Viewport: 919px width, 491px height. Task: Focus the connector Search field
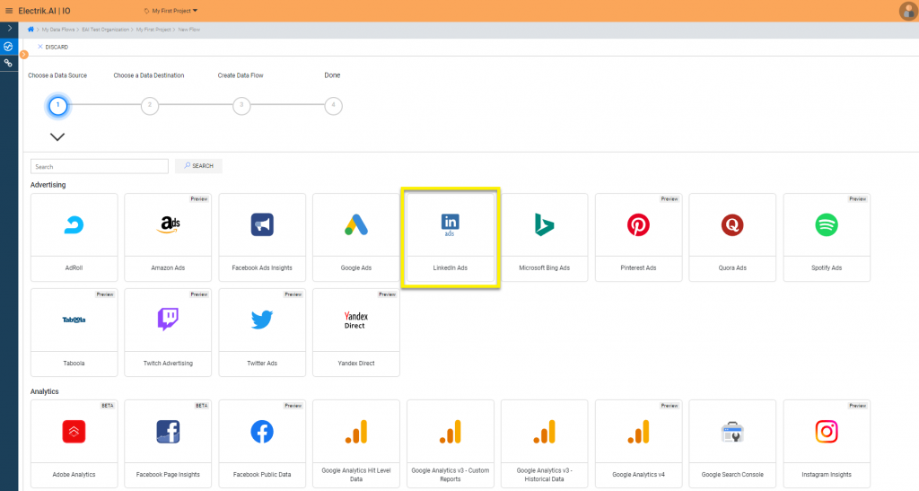99,166
